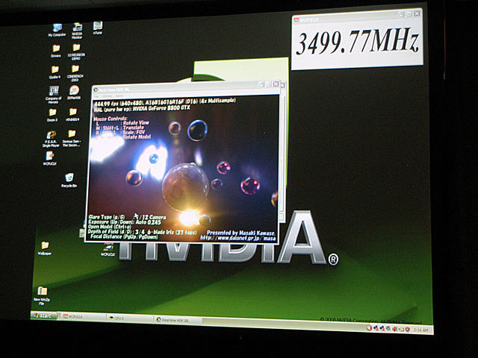Close the Real-time HDR IBL window
This screenshot has width=478, height=358.
[x=276, y=84]
